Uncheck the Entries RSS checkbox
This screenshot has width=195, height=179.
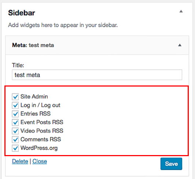[x=15, y=114]
